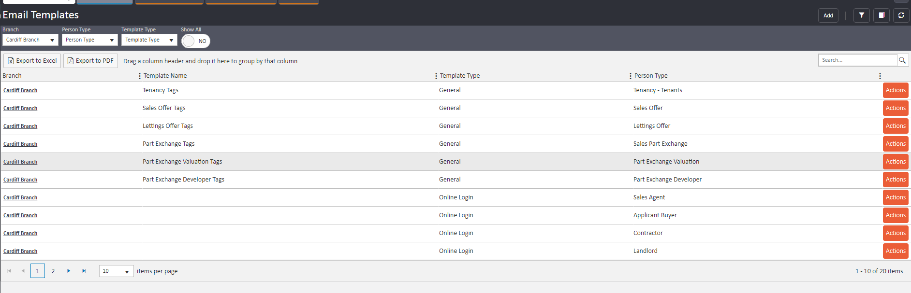Click the search magnifier icon
The width and height of the screenshot is (911, 293).
click(902, 60)
